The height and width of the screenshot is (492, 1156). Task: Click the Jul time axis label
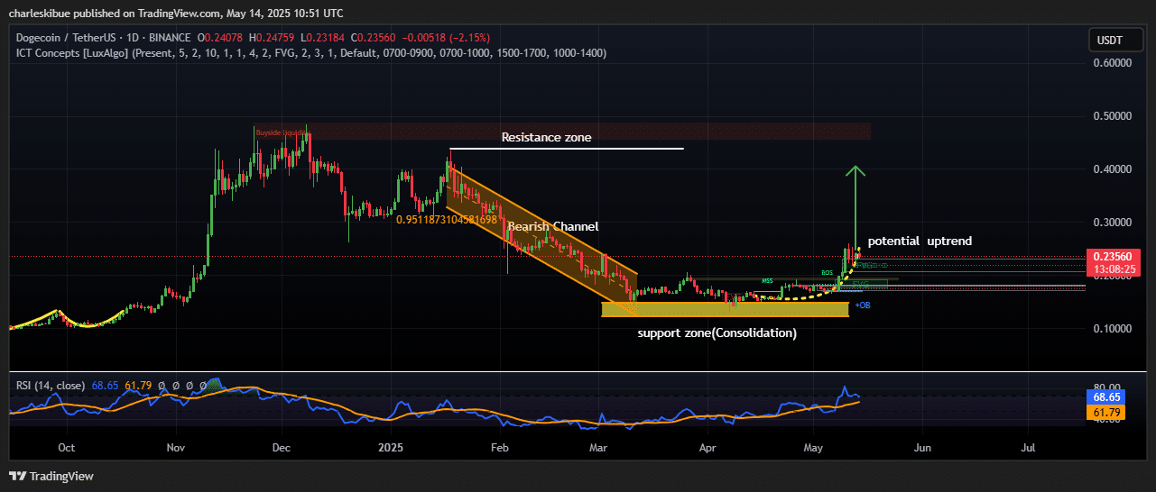coord(1028,447)
